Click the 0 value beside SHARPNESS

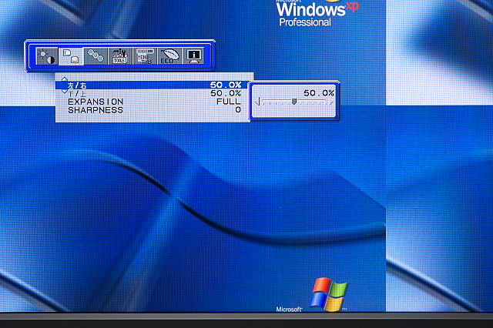pyautogui.click(x=238, y=110)
